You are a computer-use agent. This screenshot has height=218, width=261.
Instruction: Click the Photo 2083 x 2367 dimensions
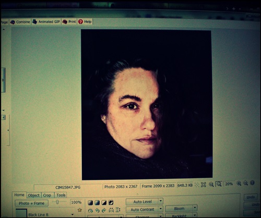tap(121, 187)
